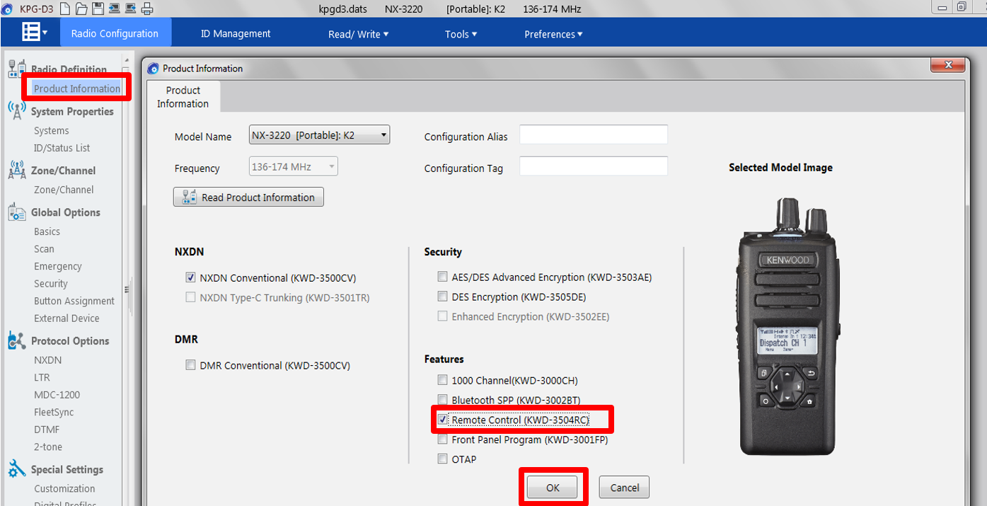
Task: Expand the Read/ Write menu
Action: [358, 34]
